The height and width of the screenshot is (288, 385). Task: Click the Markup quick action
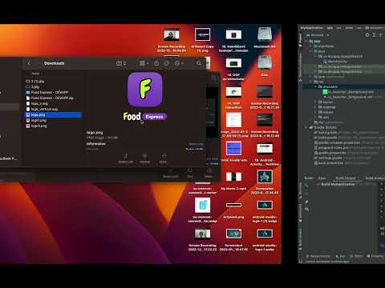[144, 158]
